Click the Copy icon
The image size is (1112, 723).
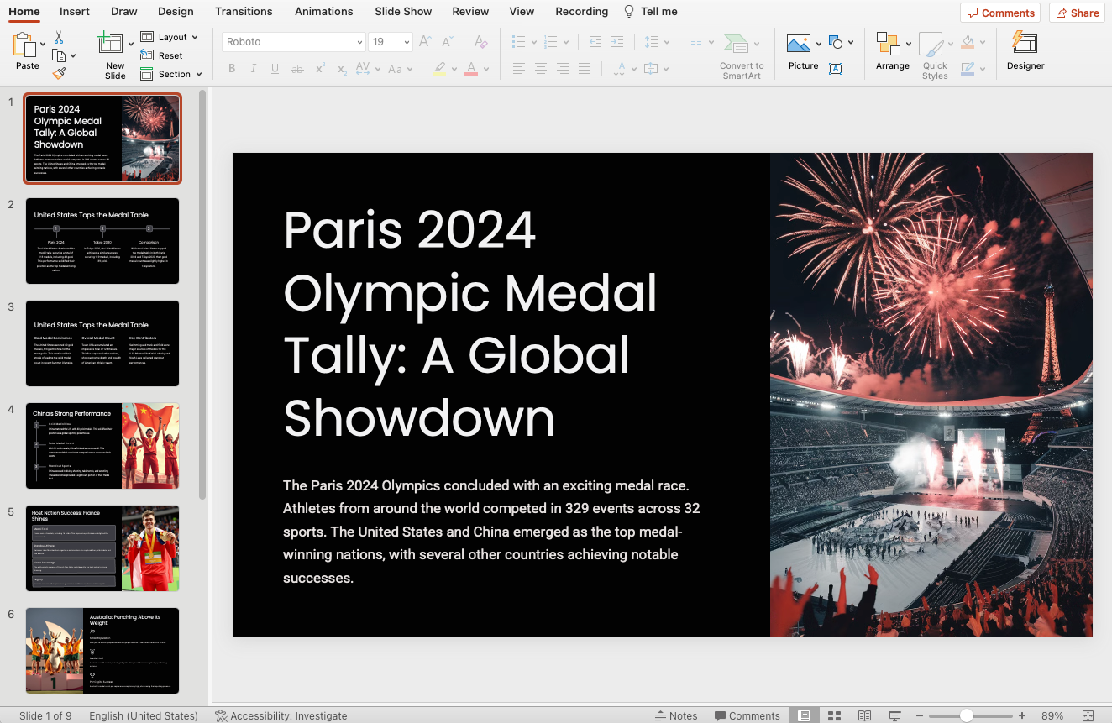pos(59,55)
